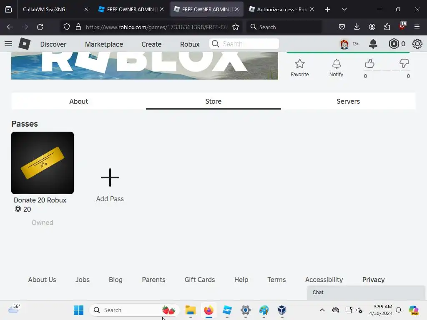Image resolution: width=427 pixels, height=320 pixels.
Task: Select the Servers tab
Action: [348, 101]
